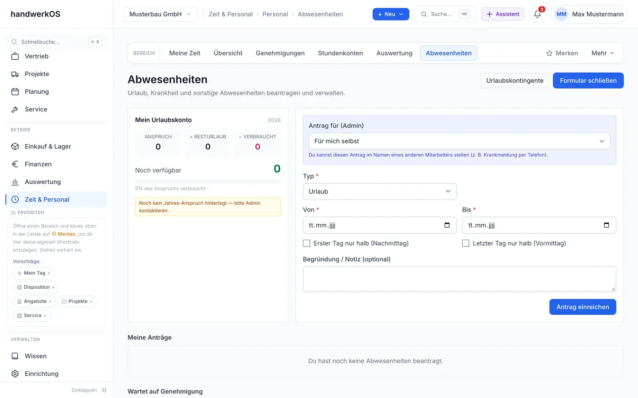638x398 pixels.
Task: Click the Projekte truck icon in sidebar
Action: (15, 74)
